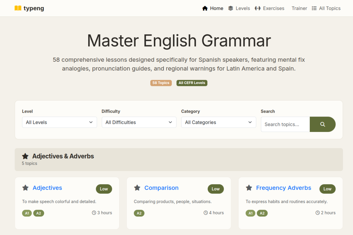353x235 pixels.
Task: Open the All Difficulties dropdown
Action: pos(139,122)
